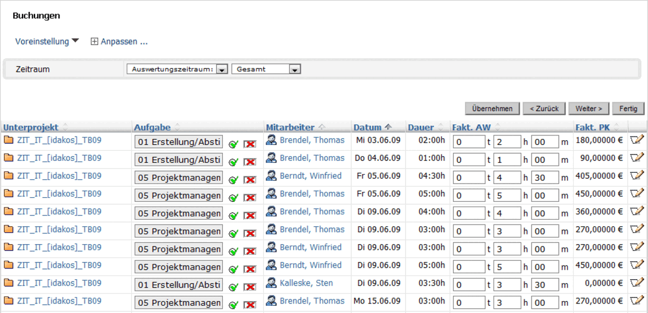This screenshot has width=648, height=313.
Task: Sort by the Dauer column header
Action: pyautogui.click(x=421, y=127)
